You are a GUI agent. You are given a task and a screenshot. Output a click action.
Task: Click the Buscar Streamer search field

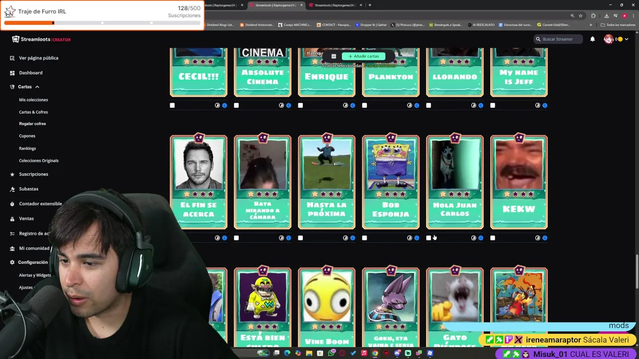(x=557, y=39)
